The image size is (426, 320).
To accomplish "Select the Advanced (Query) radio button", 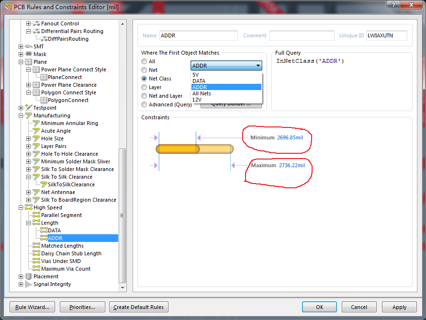I will tap(144, 105).
